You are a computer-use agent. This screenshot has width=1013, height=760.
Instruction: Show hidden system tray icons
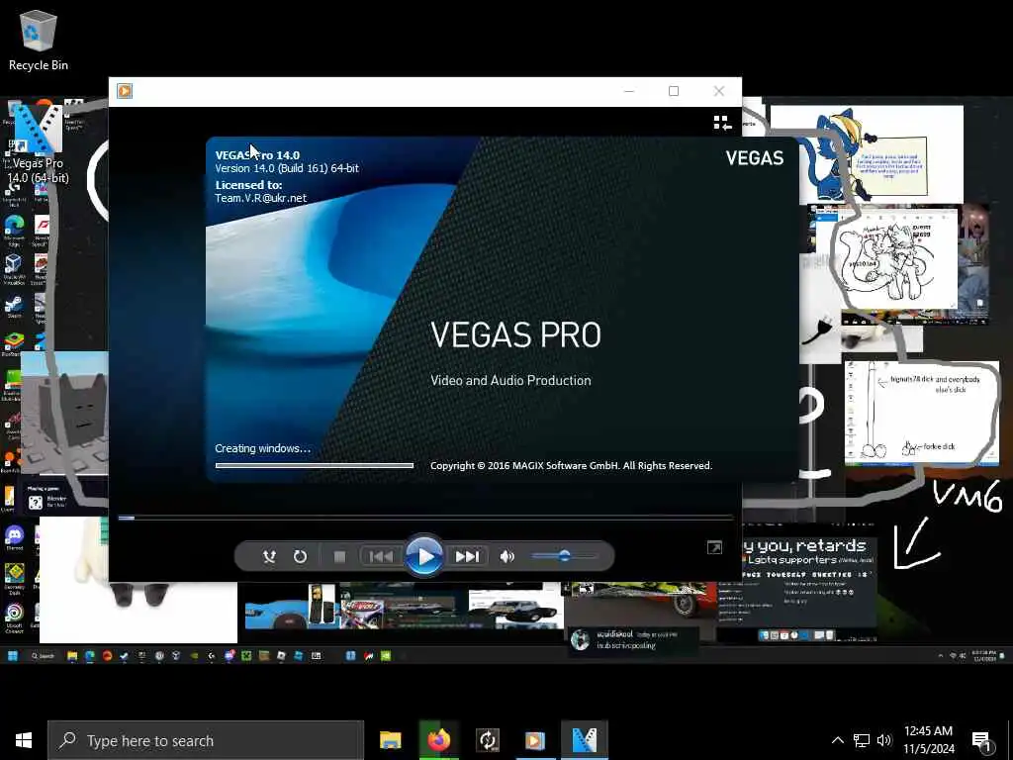tap(837, 740)
